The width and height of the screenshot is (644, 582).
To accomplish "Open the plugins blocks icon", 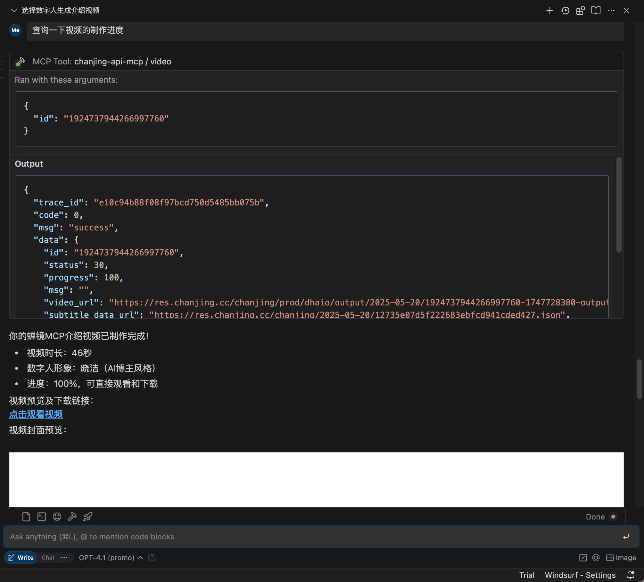I will point(580,11).
